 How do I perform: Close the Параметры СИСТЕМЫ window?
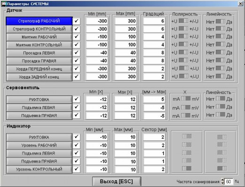240,3
